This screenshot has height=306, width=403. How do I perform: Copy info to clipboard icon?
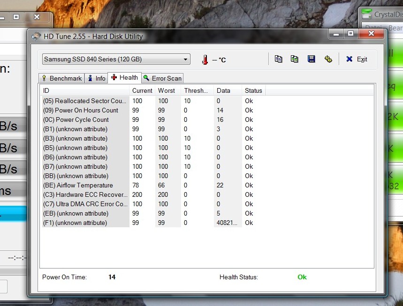pos(278,59)
